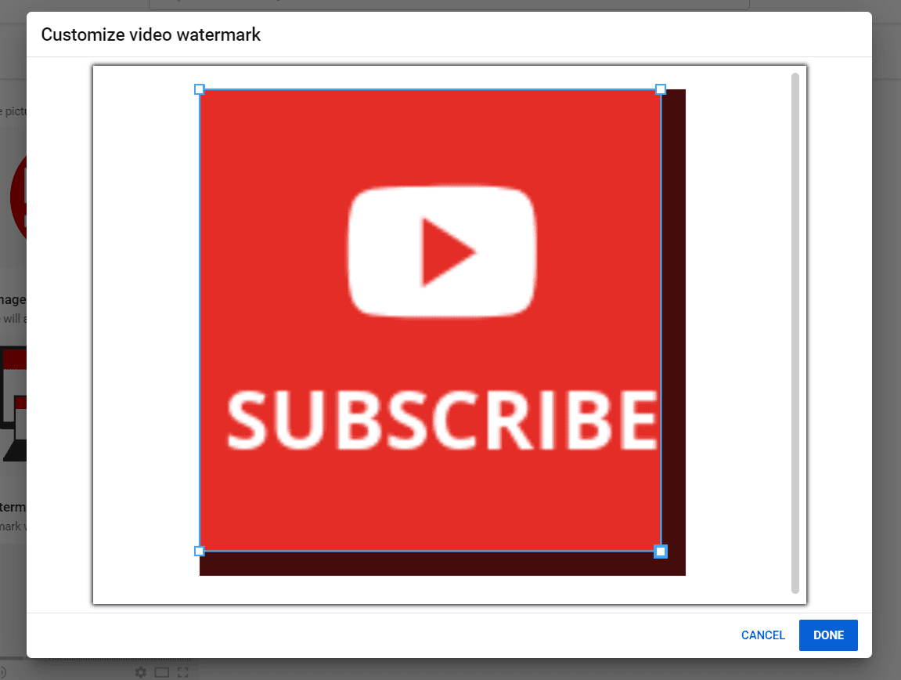Select the top-left crop handle
This screenshot has height=680, width=901.
pyautogui.click(x=200, y=89)
